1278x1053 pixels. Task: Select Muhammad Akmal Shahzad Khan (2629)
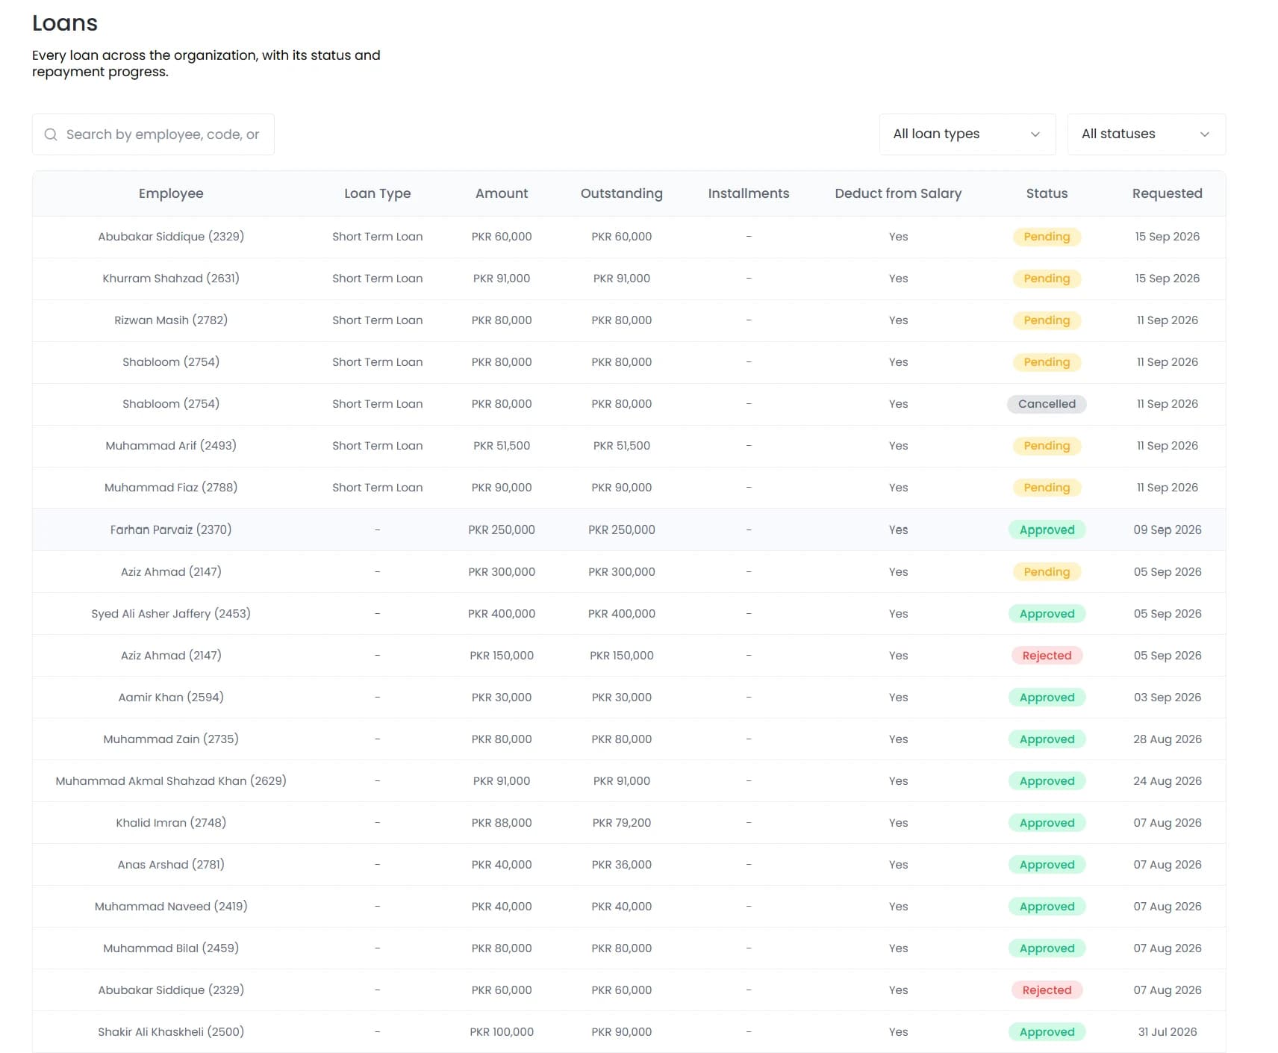tap(171, 781)
